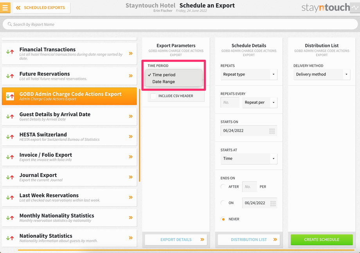
Task: Click the Starts On date field
Action: (x=249, y=131)
